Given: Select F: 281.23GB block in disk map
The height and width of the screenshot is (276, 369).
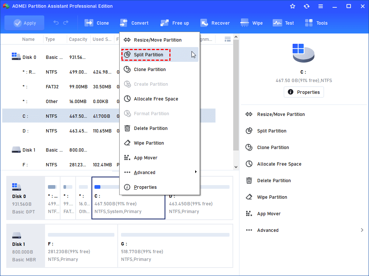Looking at the screenshot, I should click(x=81, y=246).
